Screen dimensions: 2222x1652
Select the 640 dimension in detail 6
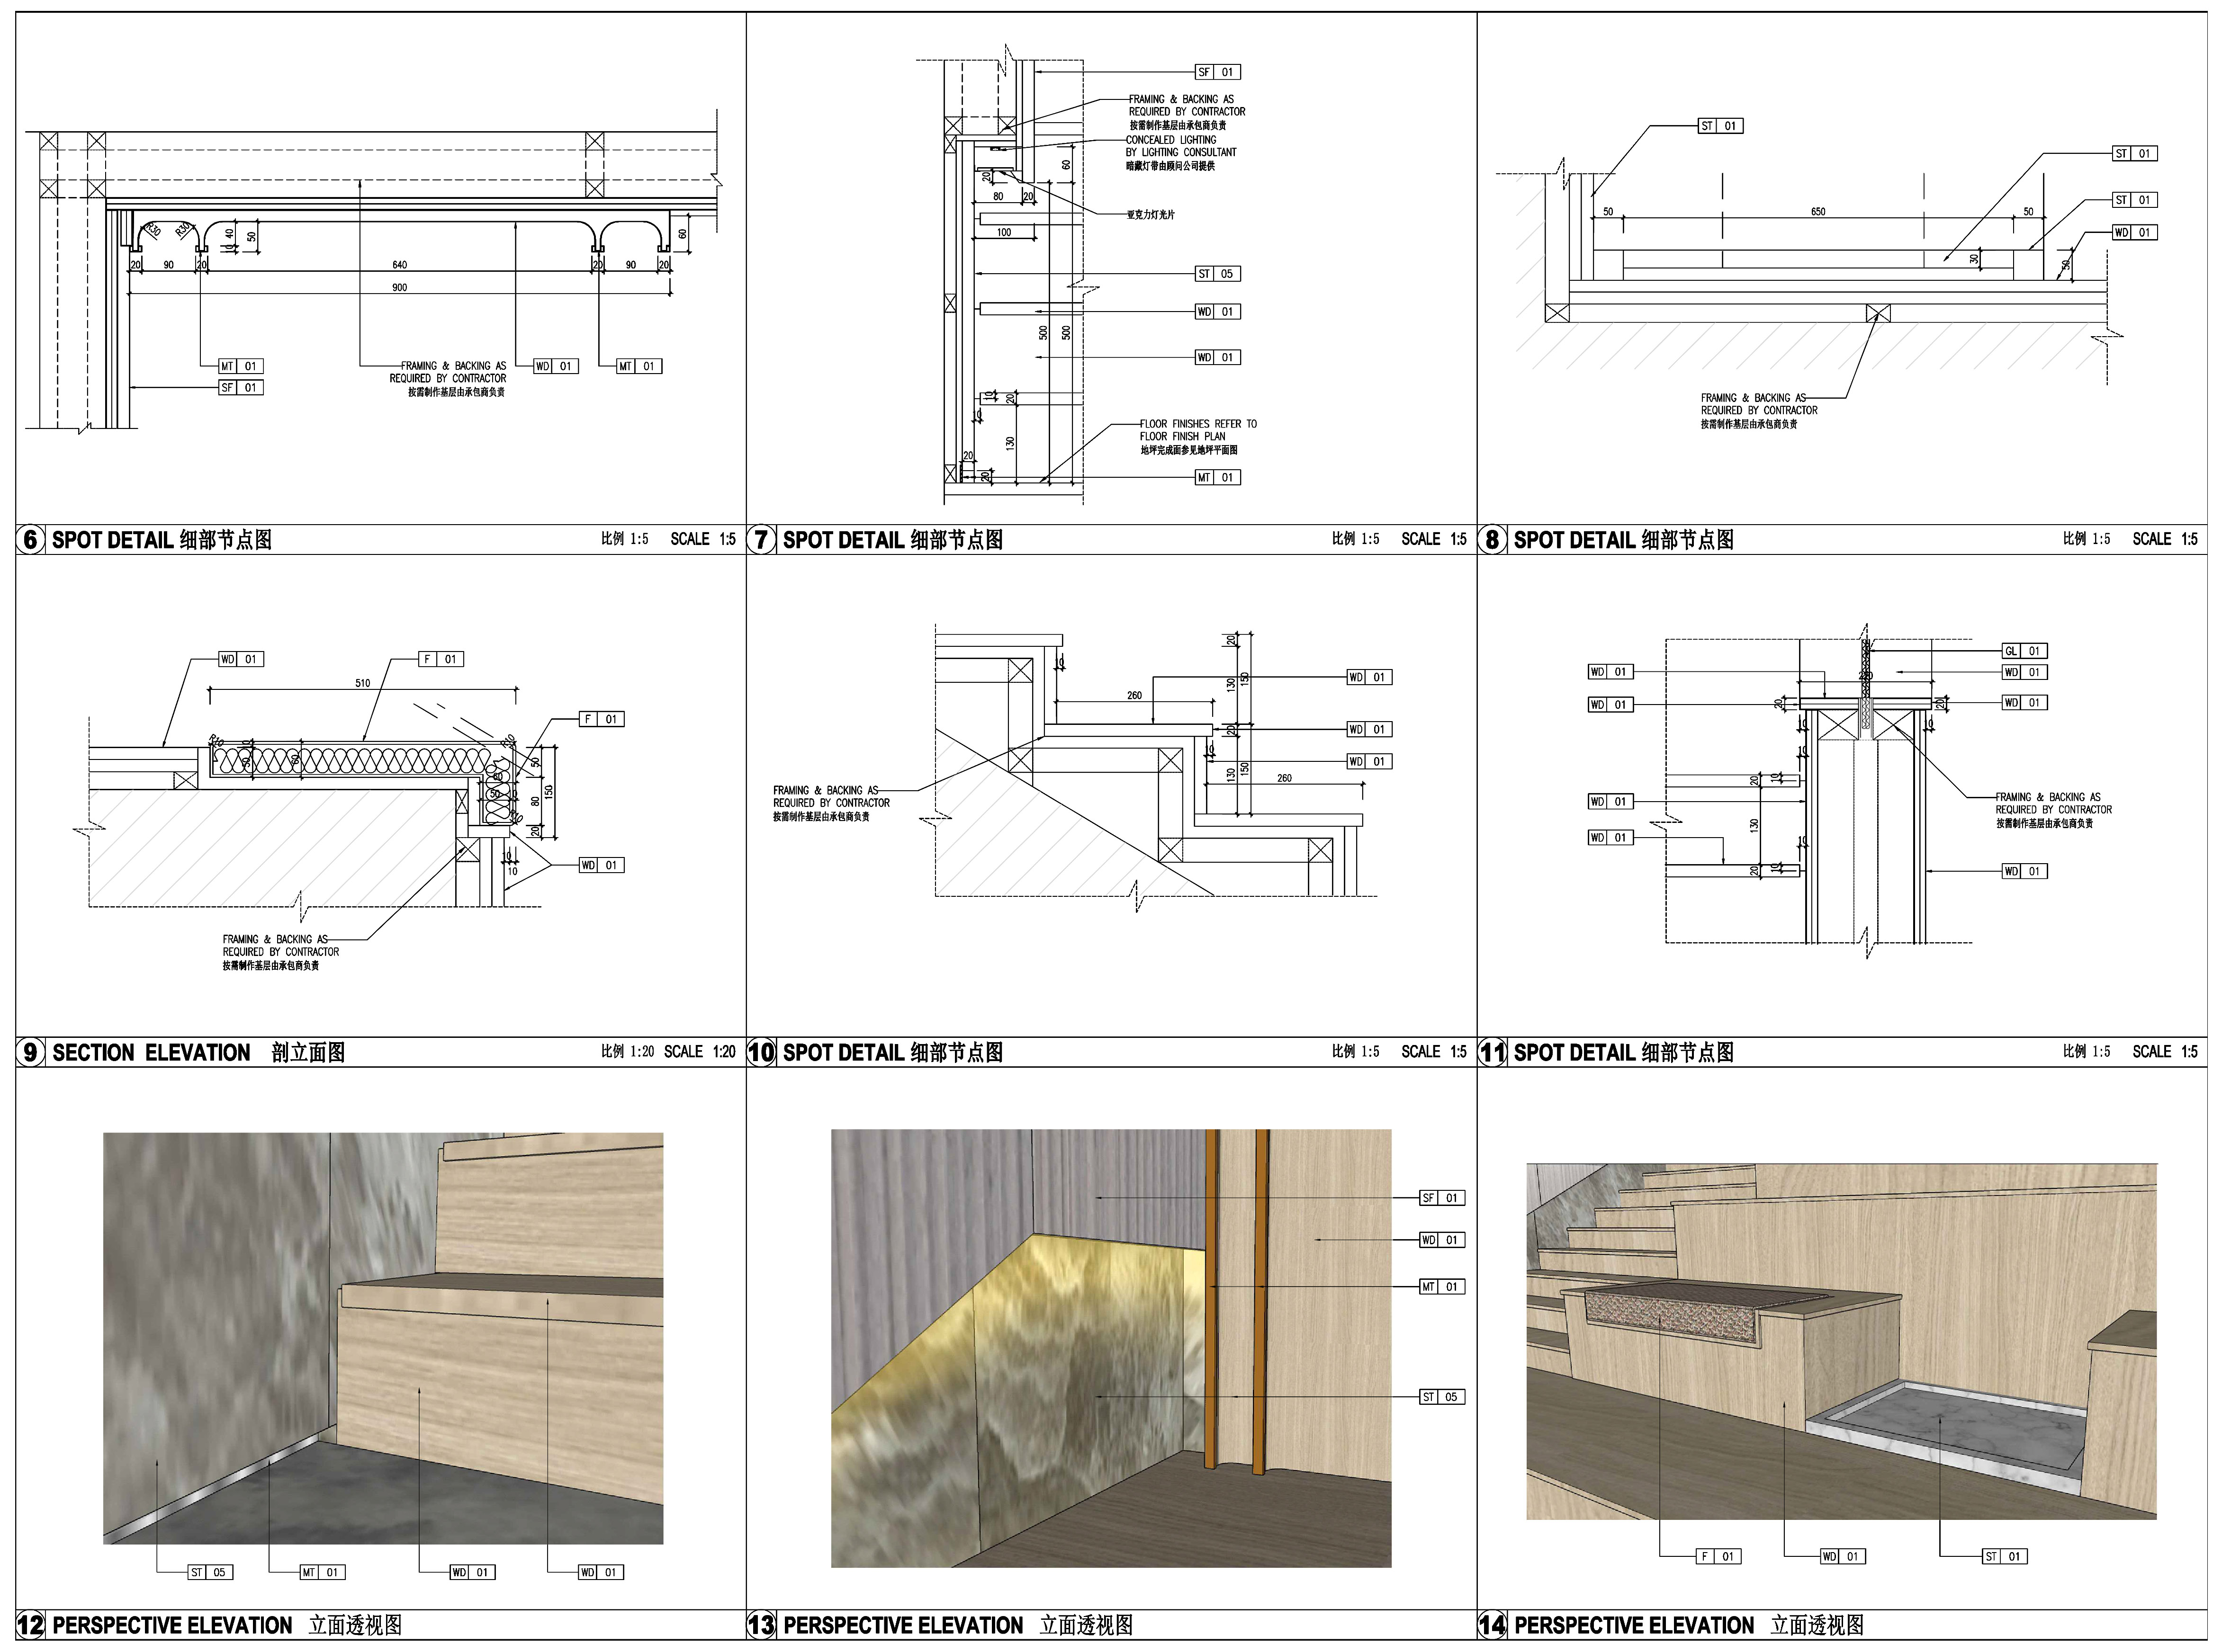399,265
